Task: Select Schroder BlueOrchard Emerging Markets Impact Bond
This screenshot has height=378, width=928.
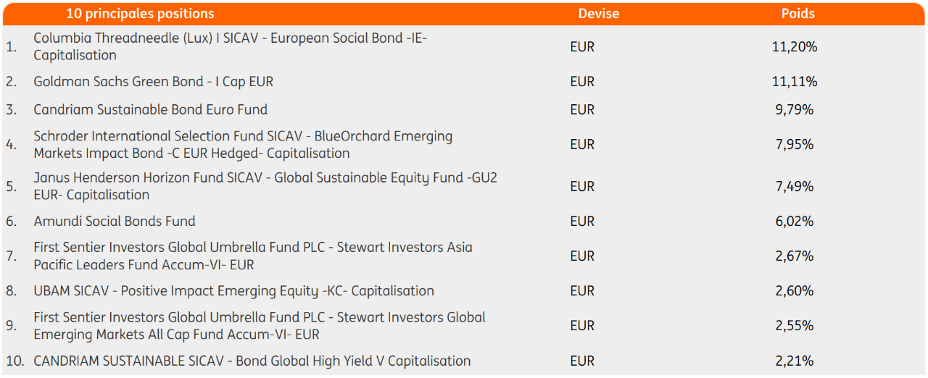Action: (243, 145)
